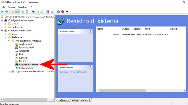Go back with the blue arrow
This screenshot has height=105, width=188.
click(x=2, y=12)
